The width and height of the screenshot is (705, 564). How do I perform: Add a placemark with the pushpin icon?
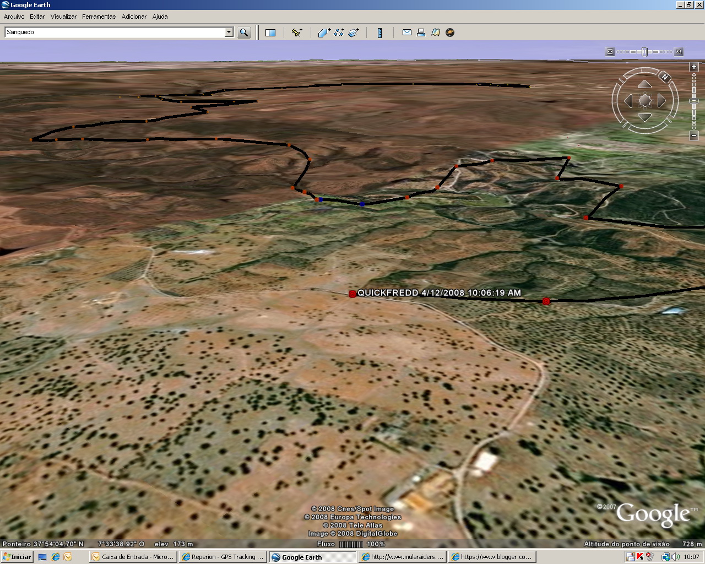(297, 32)
